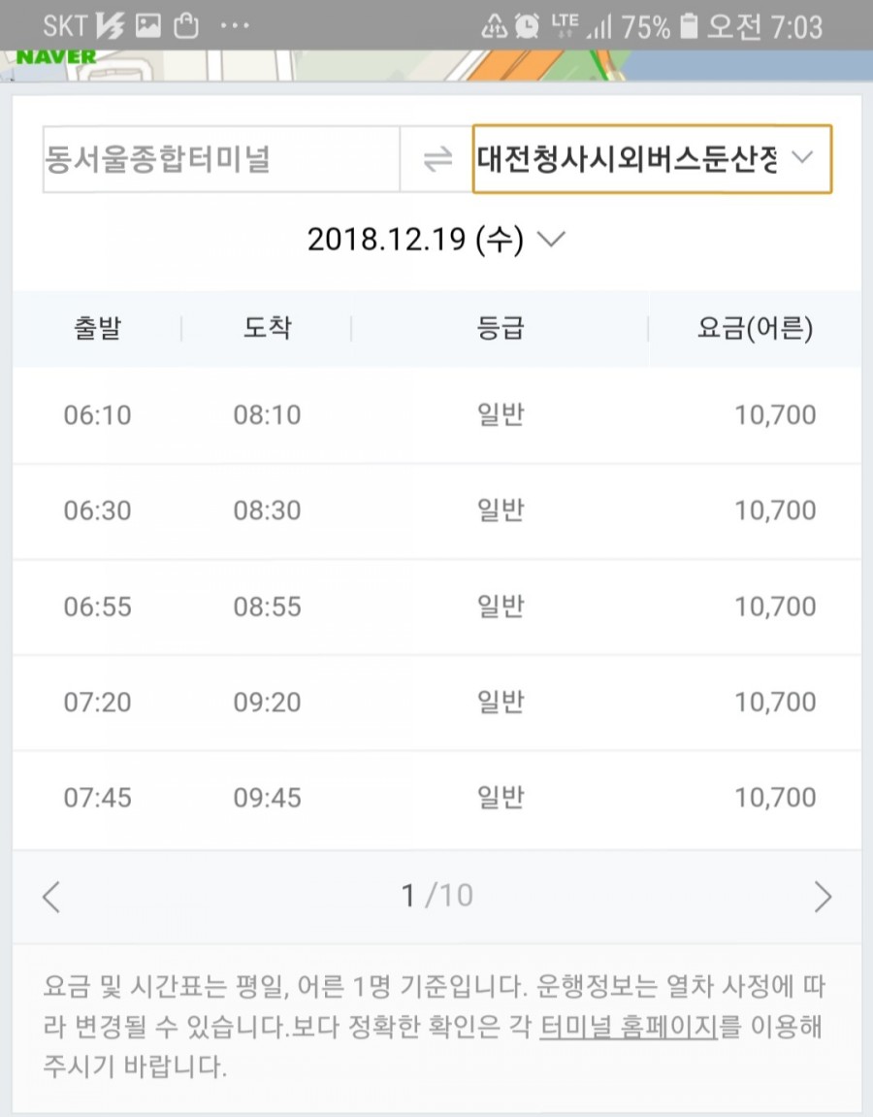Screen dimensions: 873x1117
Task: Open the 터미널 홈페이지 link
Action: click(628, 1028)
